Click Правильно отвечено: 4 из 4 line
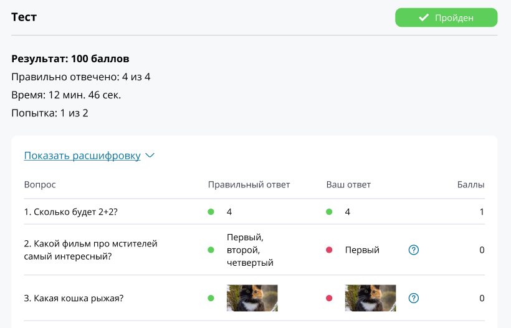 (x=81, y=77)
